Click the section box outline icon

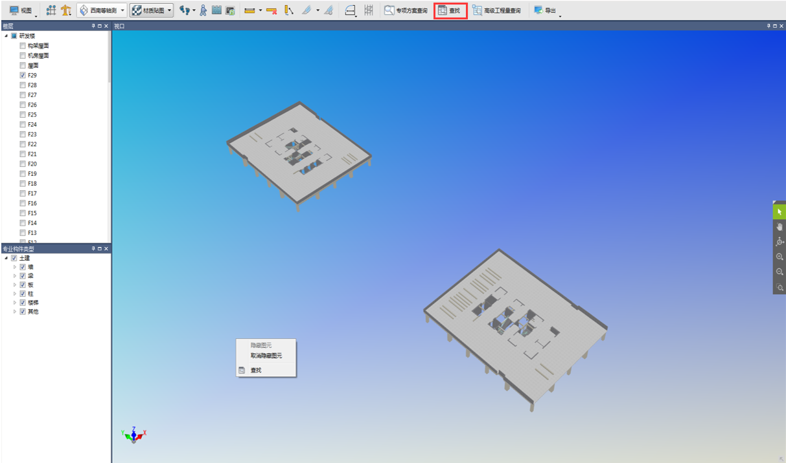[350, 10]
